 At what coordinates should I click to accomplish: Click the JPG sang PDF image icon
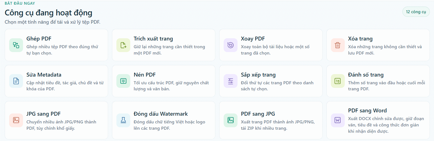click(x=16, y=120)
